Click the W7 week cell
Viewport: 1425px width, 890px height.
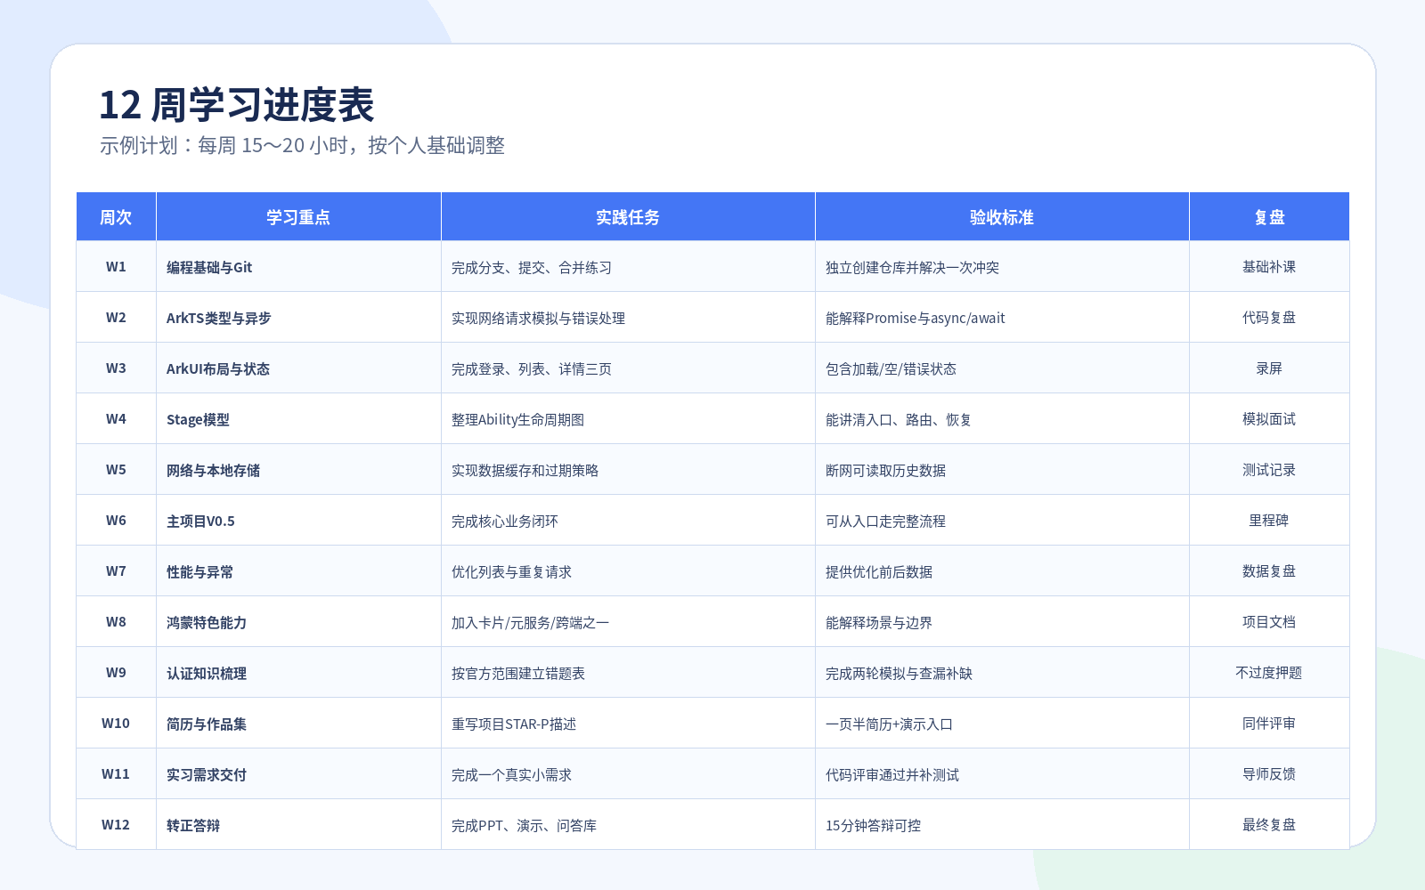pos(116,570)
